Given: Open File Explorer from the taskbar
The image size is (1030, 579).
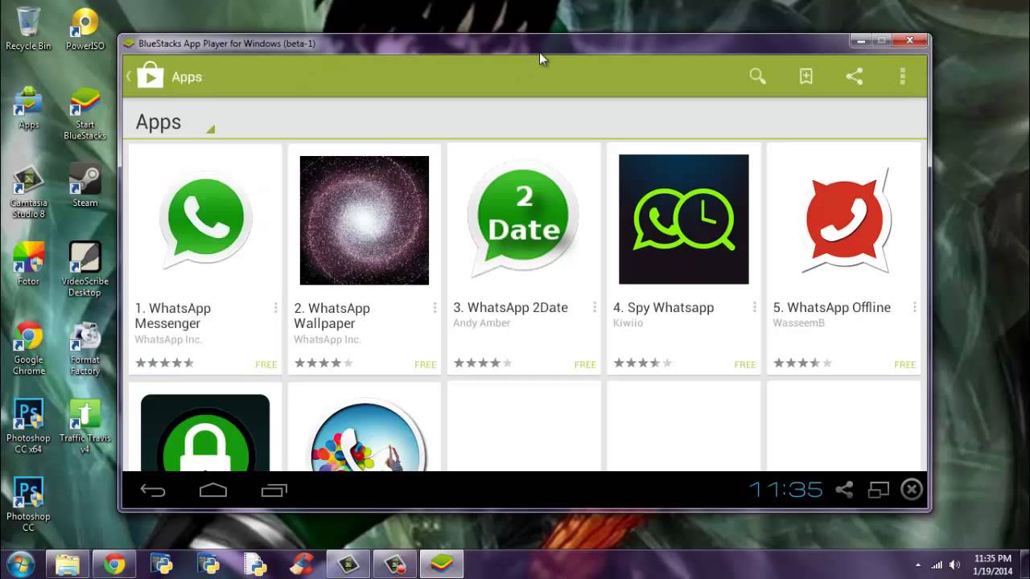Looking at the screenshot, I should pyautogui.click(x=68, y=565).
